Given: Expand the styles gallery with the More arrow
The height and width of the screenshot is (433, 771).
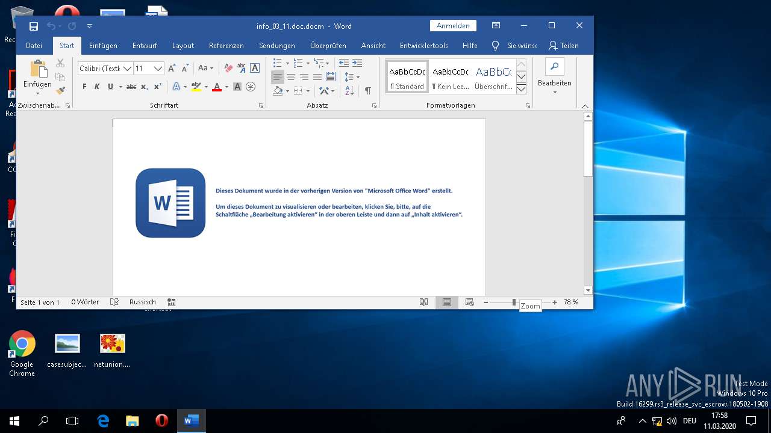Looking at the screenshot, I should [522, 89].
